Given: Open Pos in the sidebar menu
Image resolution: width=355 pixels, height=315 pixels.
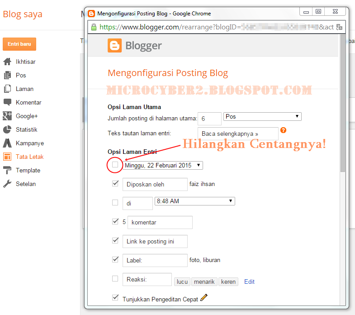Looking at the screenshot, I should pos(21,75).
